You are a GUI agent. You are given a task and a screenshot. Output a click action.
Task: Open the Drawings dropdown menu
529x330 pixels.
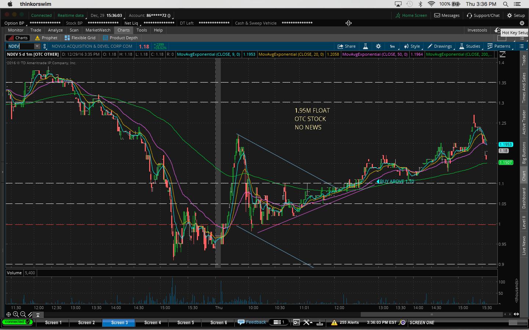[440, 46]
